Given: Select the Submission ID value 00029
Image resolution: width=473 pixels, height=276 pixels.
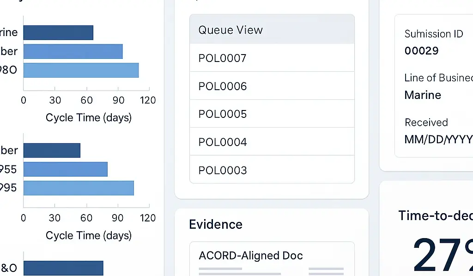Looking at the screenshot, I should (421, 51).
